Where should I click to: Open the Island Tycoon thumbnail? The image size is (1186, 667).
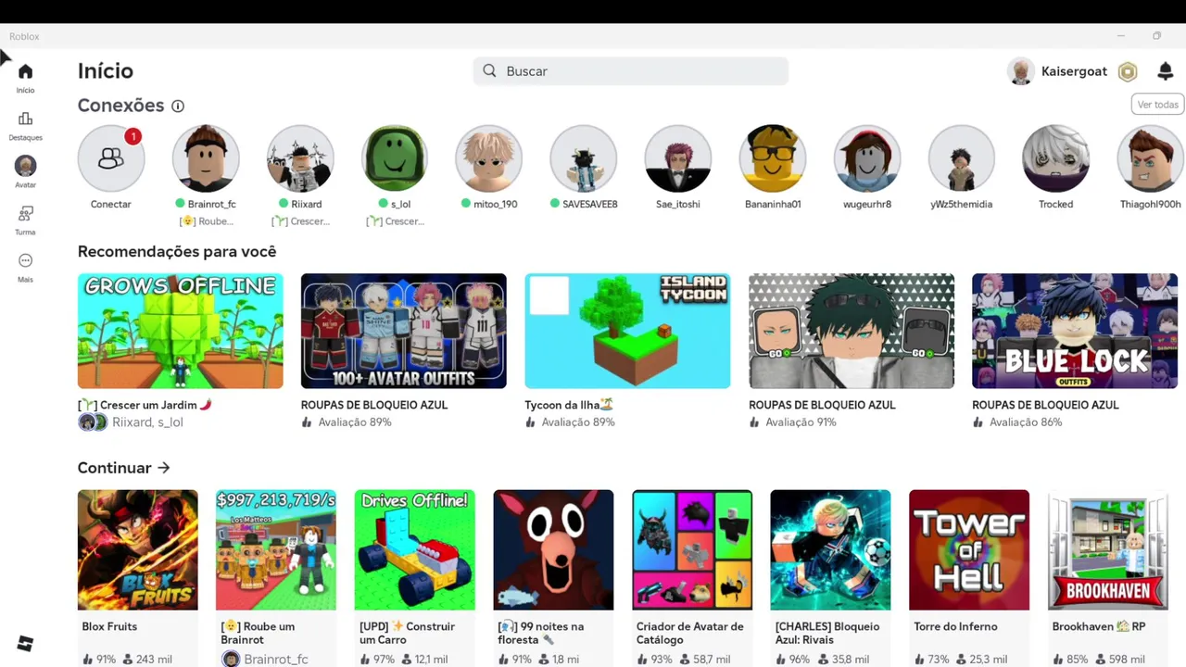(627, 331)
